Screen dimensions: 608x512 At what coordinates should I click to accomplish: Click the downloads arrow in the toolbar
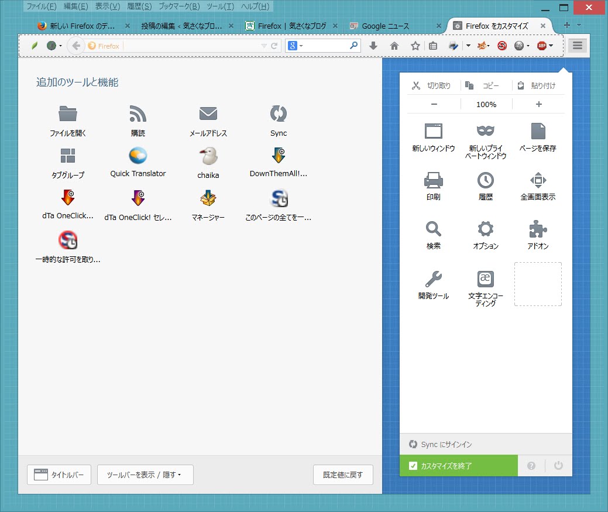(373, 46)
